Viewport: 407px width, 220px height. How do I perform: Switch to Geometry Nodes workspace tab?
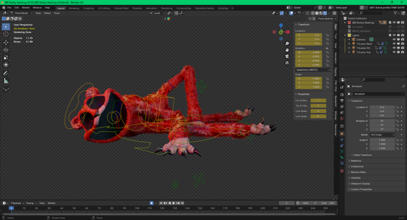click(x=204, y=8)
